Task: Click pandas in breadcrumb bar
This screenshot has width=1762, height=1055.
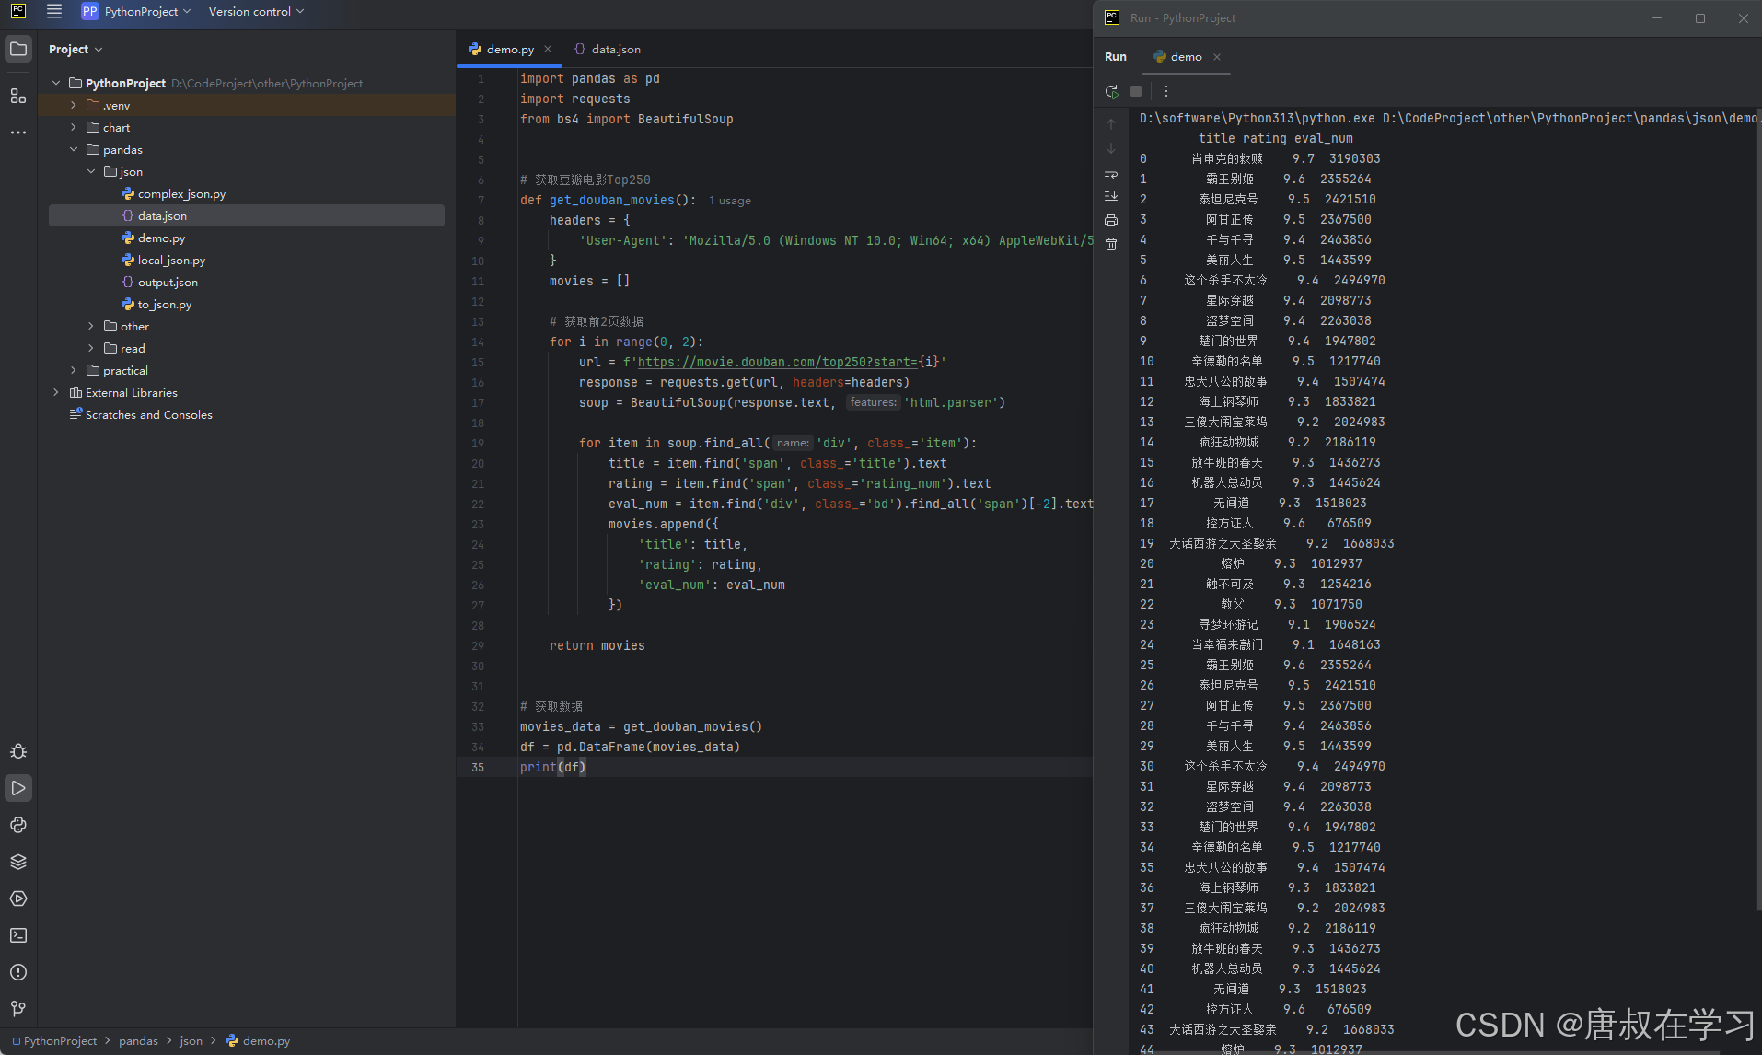Action: click(138, 1041)
